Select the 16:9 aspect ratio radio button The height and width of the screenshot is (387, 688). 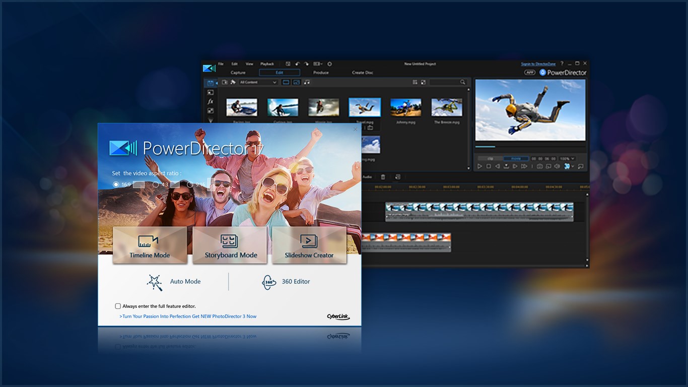pyautogui.click(x=116, y=184)
